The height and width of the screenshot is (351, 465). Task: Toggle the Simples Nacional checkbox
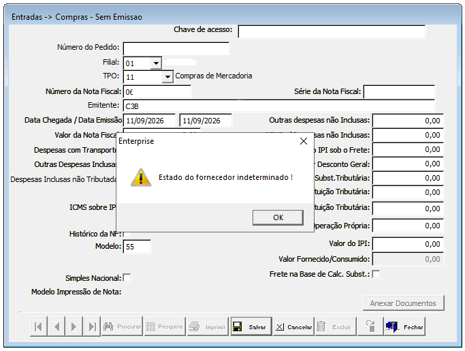127,278
